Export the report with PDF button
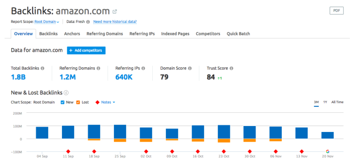 click(336, 11)
